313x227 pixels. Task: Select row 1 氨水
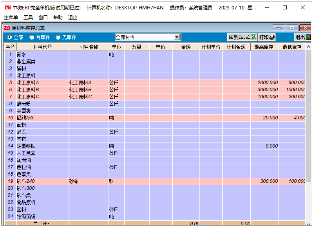[155, 54]
